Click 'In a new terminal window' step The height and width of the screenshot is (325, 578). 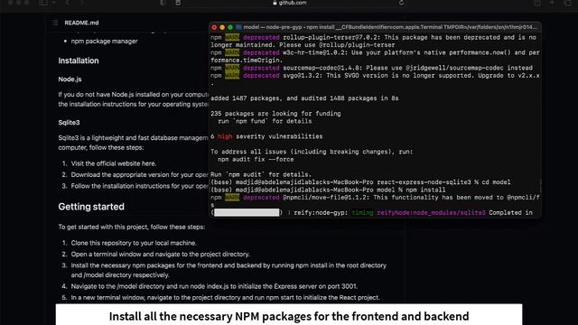click(225, 297)
